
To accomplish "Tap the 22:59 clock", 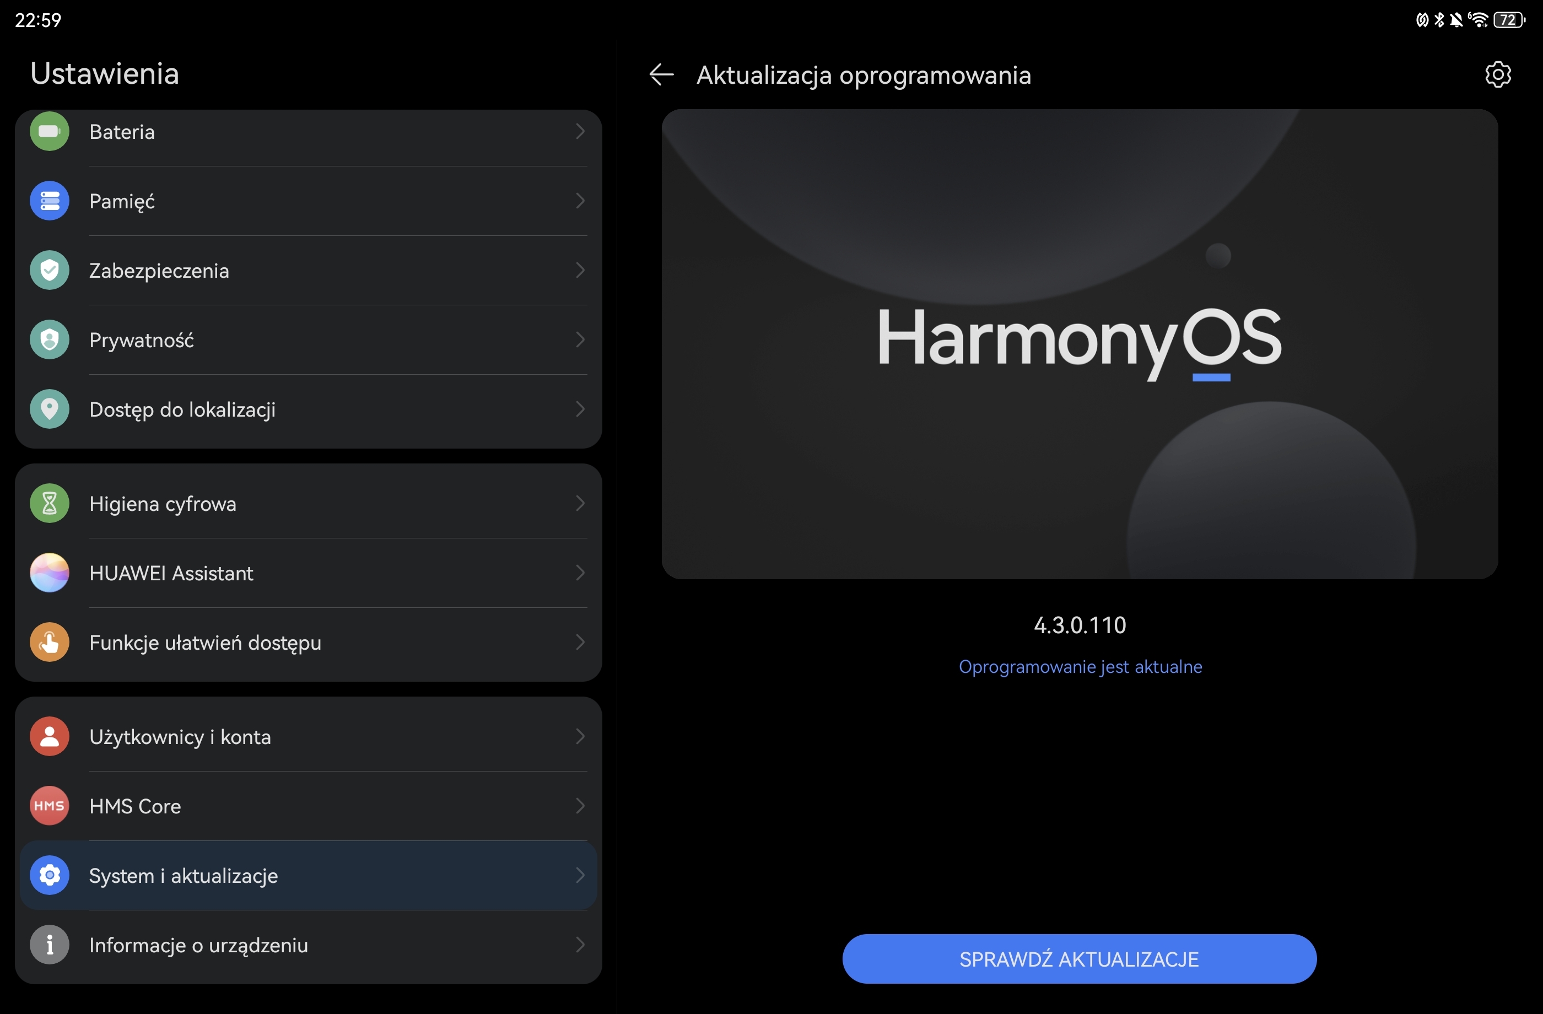I will [x=37, y=20].
